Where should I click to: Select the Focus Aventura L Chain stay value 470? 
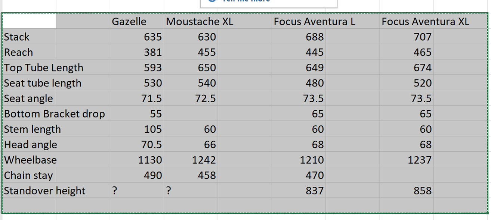298,175
